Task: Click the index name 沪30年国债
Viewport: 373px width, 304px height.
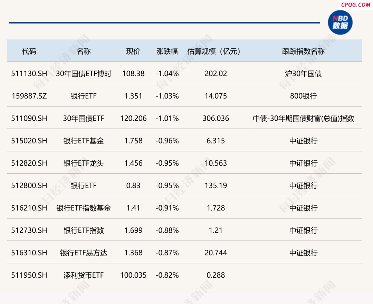Action: (x=303, y=74)
